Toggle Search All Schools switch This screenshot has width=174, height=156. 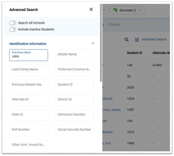[x=13, y=23]
